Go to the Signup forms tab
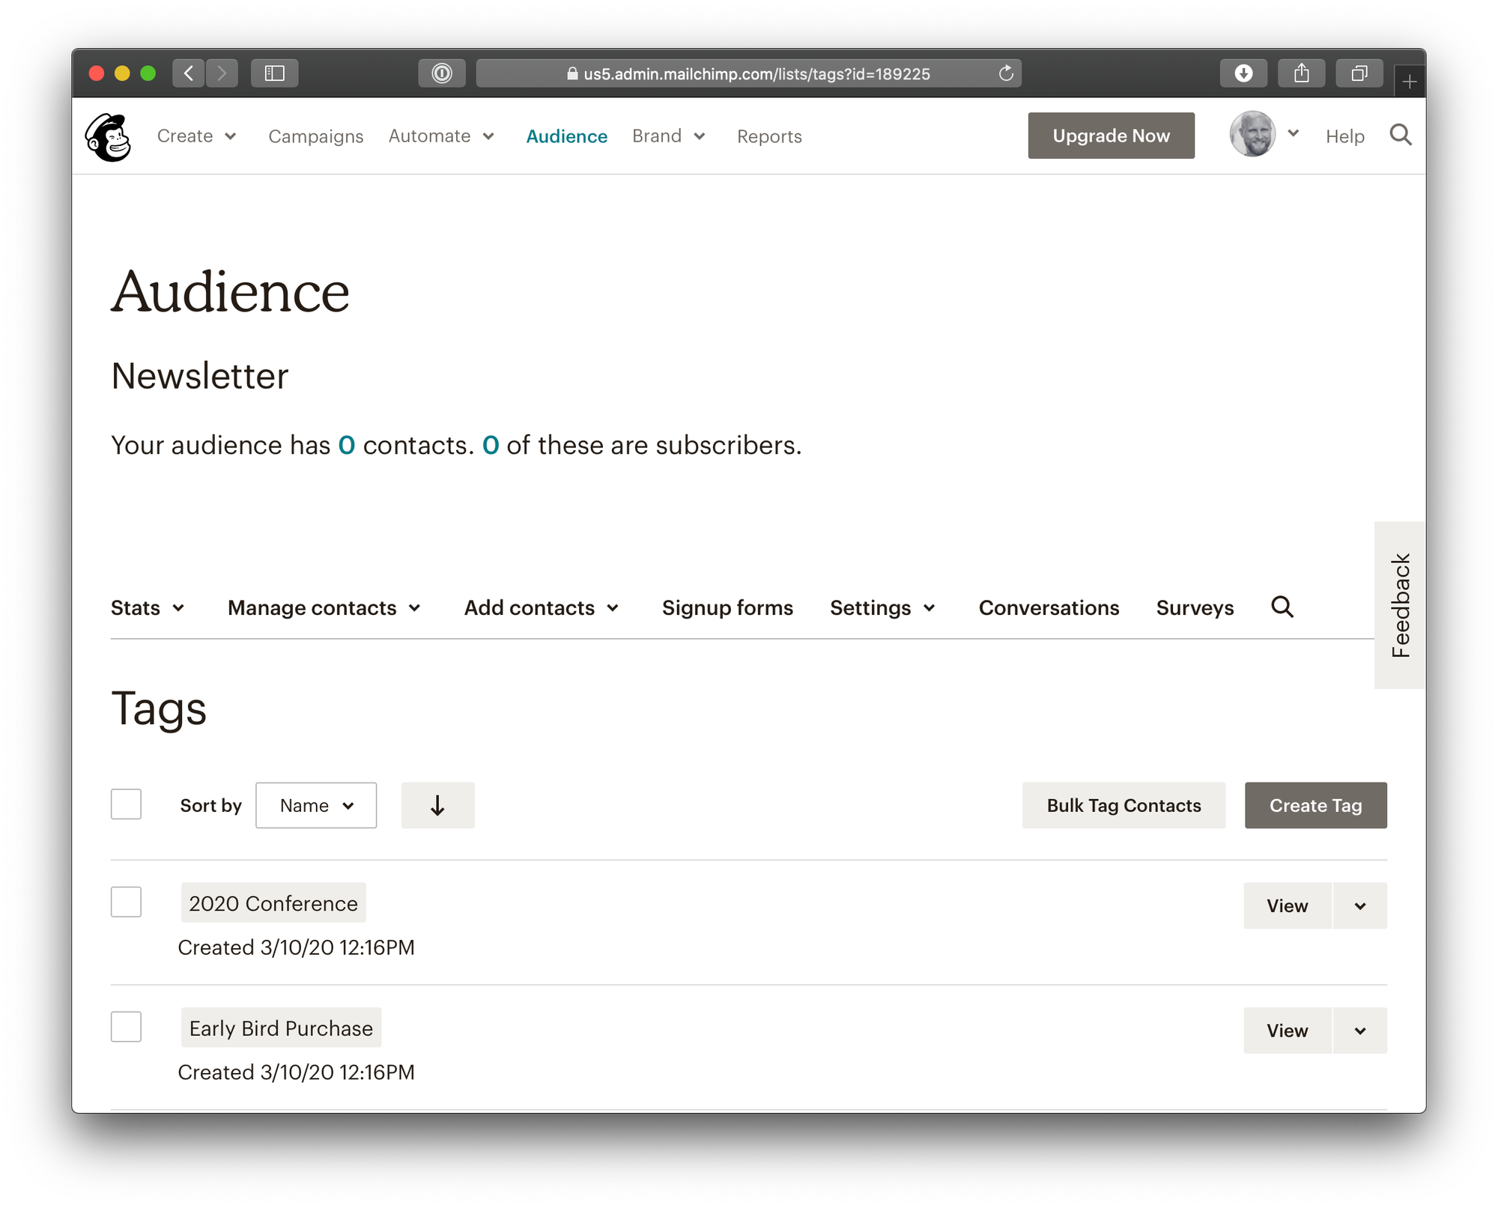This screenshot has height=1208, width=1498. tap(727, 607)
